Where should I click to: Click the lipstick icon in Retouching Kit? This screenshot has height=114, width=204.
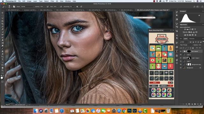pos(152,66)
